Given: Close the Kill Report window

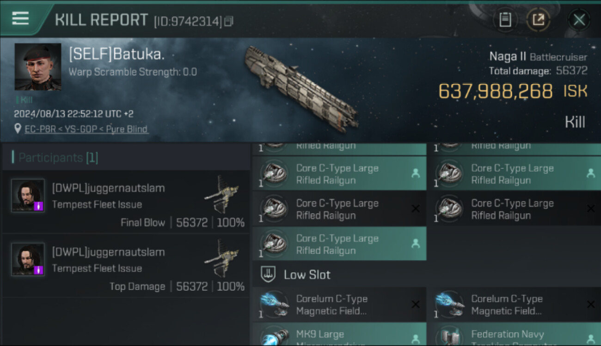Looking at the screenshot, I should click(x=579, y=19).
